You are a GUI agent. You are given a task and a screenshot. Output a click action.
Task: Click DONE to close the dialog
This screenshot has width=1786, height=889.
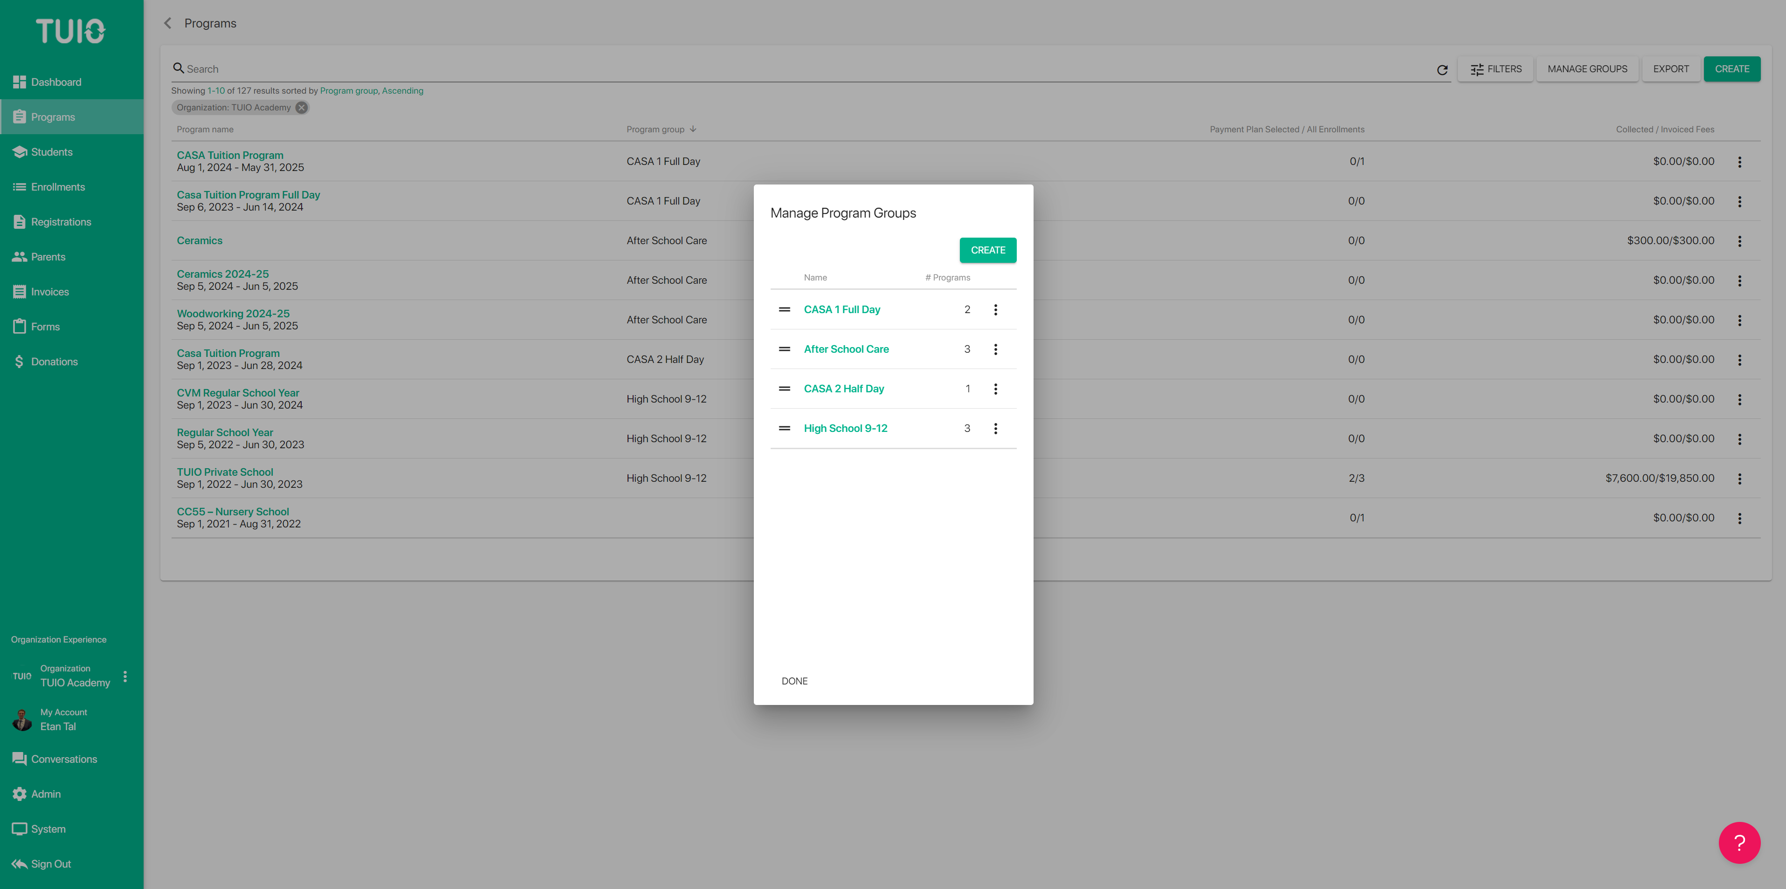[794, 681]
